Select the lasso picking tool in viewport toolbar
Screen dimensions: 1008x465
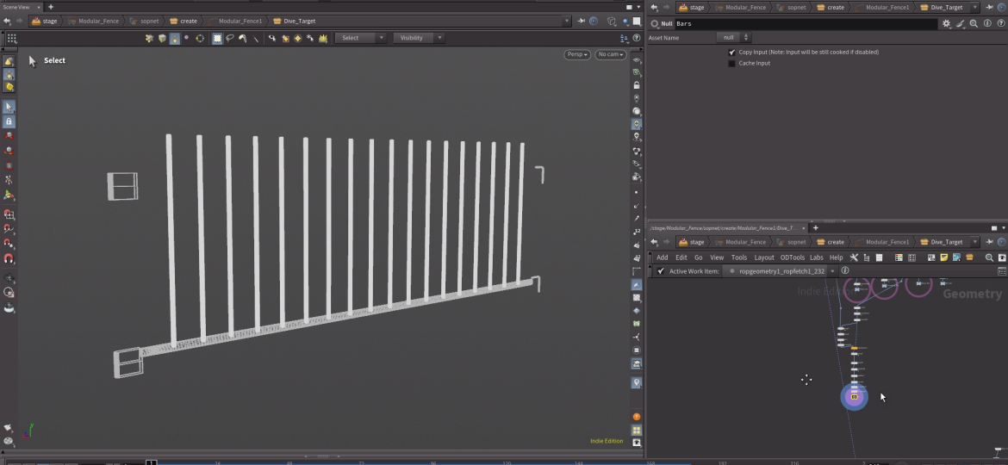click(230, 38)
